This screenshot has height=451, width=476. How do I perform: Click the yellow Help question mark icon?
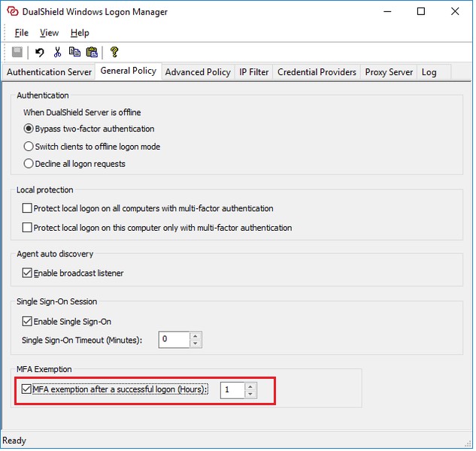coord(114,52)
